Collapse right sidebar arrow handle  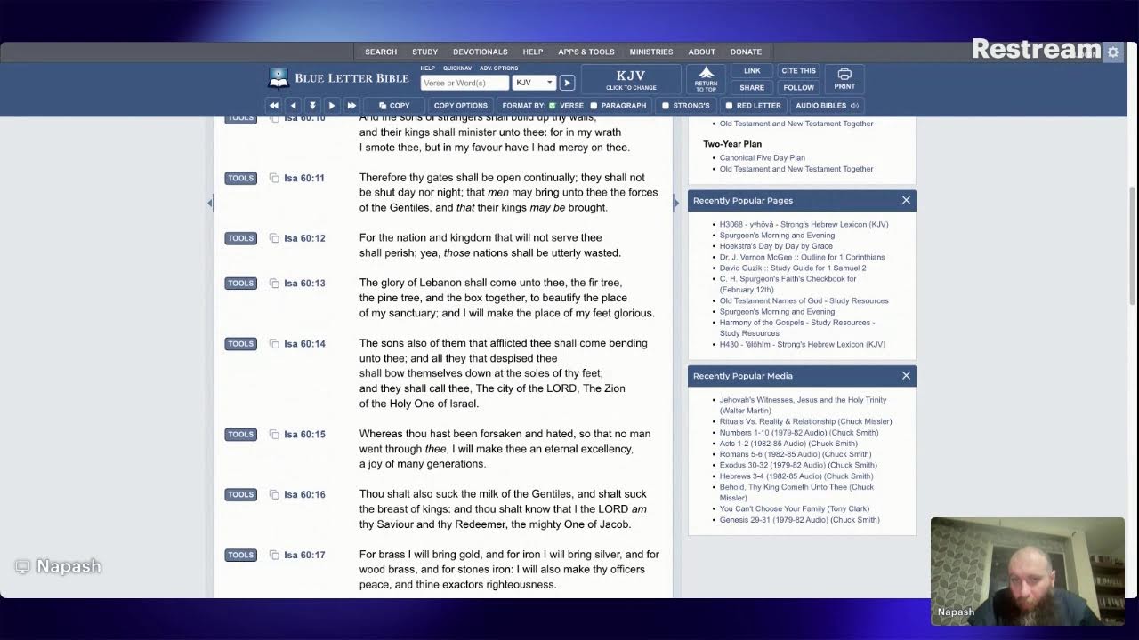coord(676,204)
